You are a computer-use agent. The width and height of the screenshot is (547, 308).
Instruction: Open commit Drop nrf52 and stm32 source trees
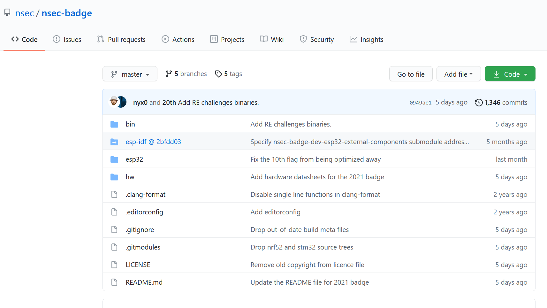pos(302,247)
